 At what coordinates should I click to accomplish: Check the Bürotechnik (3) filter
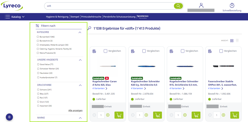coord(38,41)
